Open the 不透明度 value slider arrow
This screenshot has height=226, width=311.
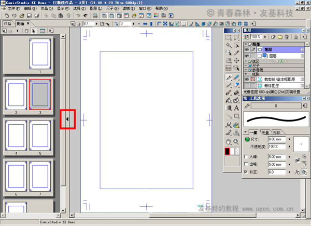click(x=289, y=147)
